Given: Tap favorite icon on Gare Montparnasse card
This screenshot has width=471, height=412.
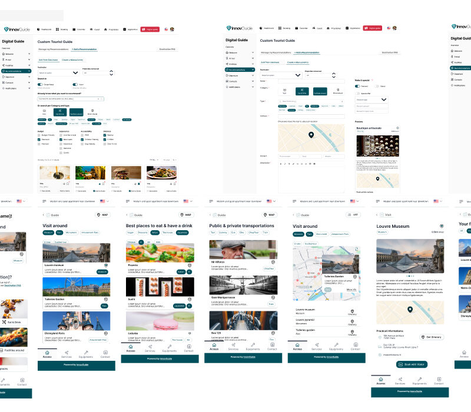Looking at the screenshot, I should click(x=273, y=298).
